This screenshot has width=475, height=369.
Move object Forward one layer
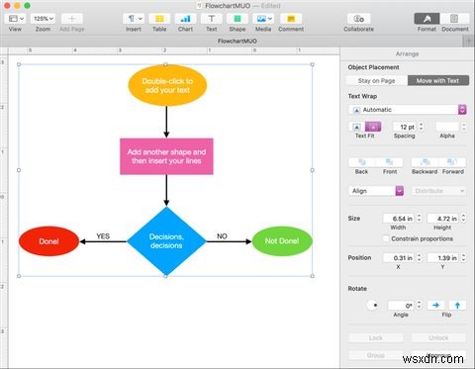tap(452, 162)
